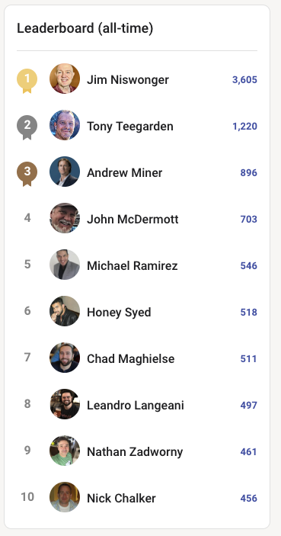
Task: Open Michael Ramirez's profile photo
Action: (x=65, y=265)
